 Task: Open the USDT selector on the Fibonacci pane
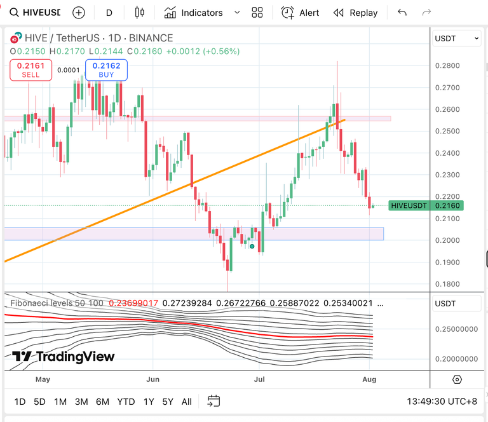coord(456,303)
